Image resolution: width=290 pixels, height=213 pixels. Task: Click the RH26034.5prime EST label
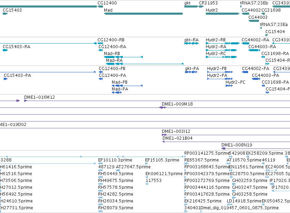[116, 201]
